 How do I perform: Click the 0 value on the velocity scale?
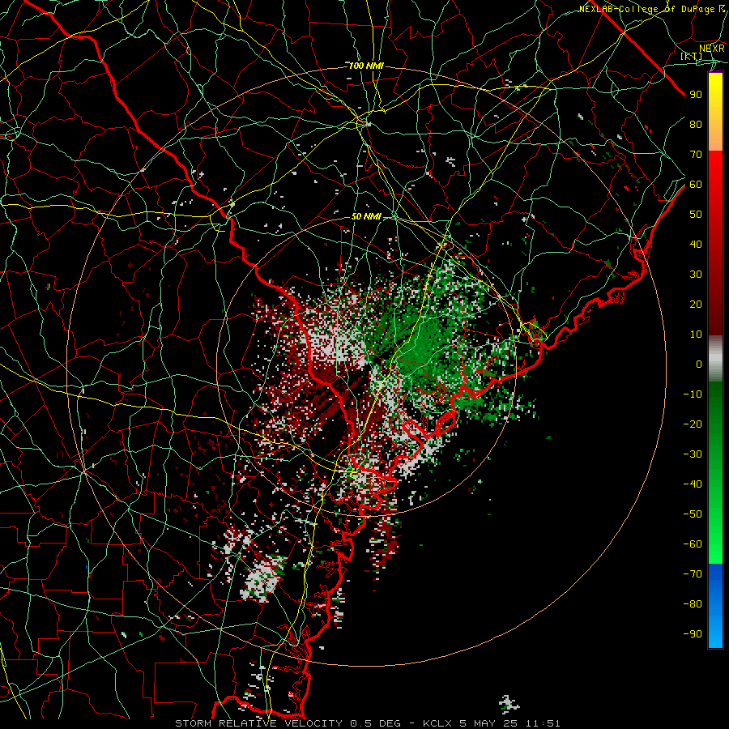(699, 364)
